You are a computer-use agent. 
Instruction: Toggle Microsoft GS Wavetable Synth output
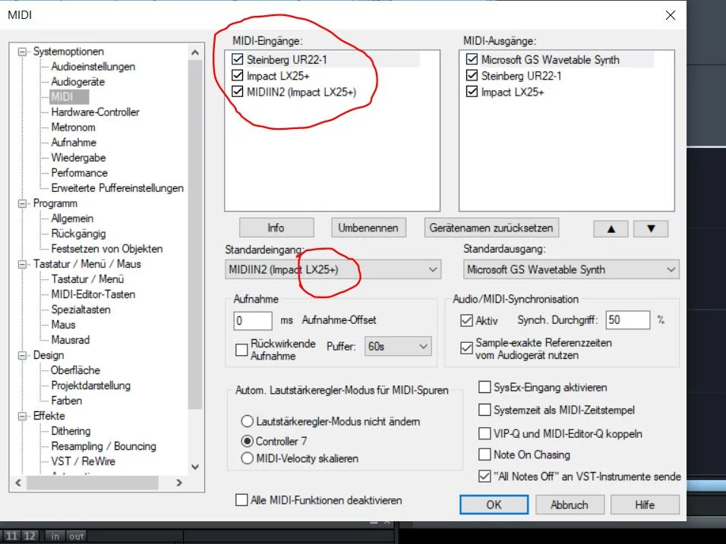coord(472,59)
